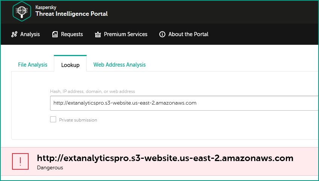The image size is (319, 181).
Task: Click the red exclamation warning icon
Action: coord(20,161)
